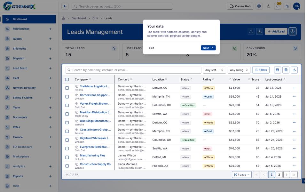Image resolution: width=307 pixels, height=192 pixels.
Task: Open language globe icon
Action: [259, 6]
